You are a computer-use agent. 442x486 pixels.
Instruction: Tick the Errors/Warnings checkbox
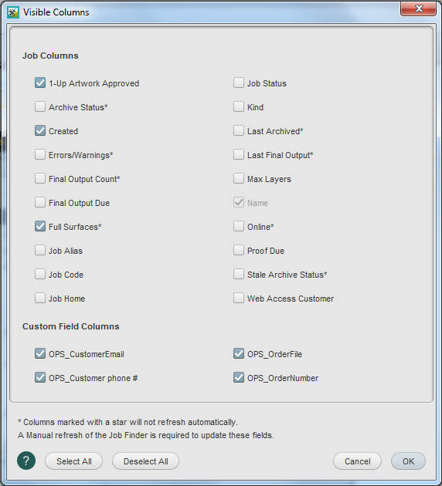pos(40,154)
